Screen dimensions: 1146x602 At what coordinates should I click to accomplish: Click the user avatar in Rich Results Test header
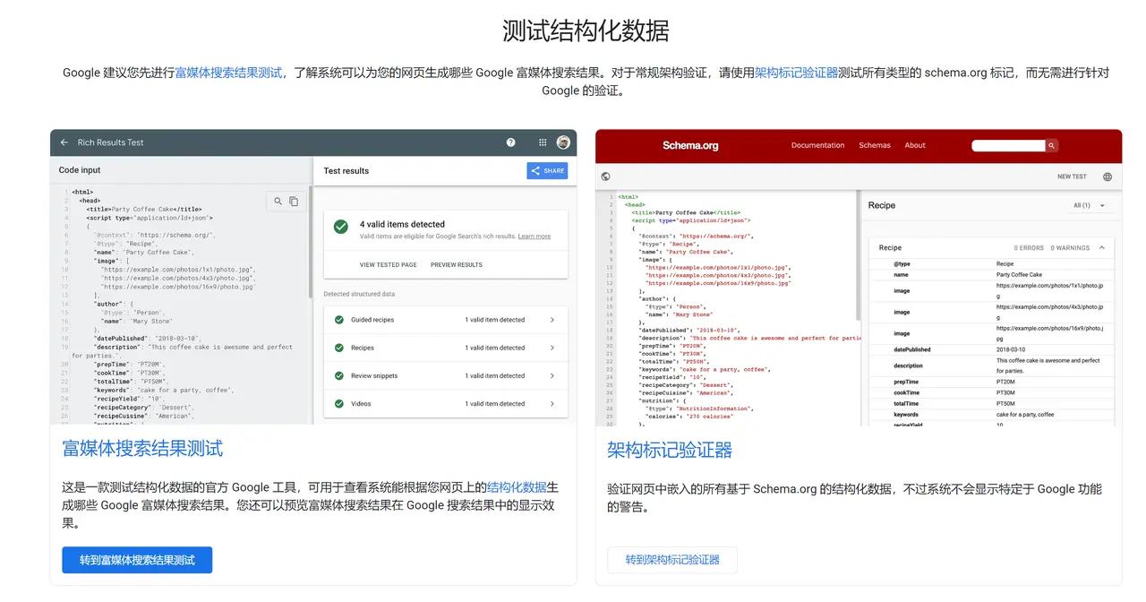[563, 142]
